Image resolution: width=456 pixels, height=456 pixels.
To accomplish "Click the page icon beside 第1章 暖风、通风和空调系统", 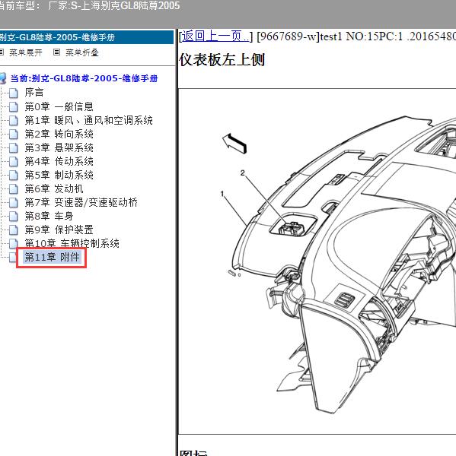I will [x=14, y=120].
